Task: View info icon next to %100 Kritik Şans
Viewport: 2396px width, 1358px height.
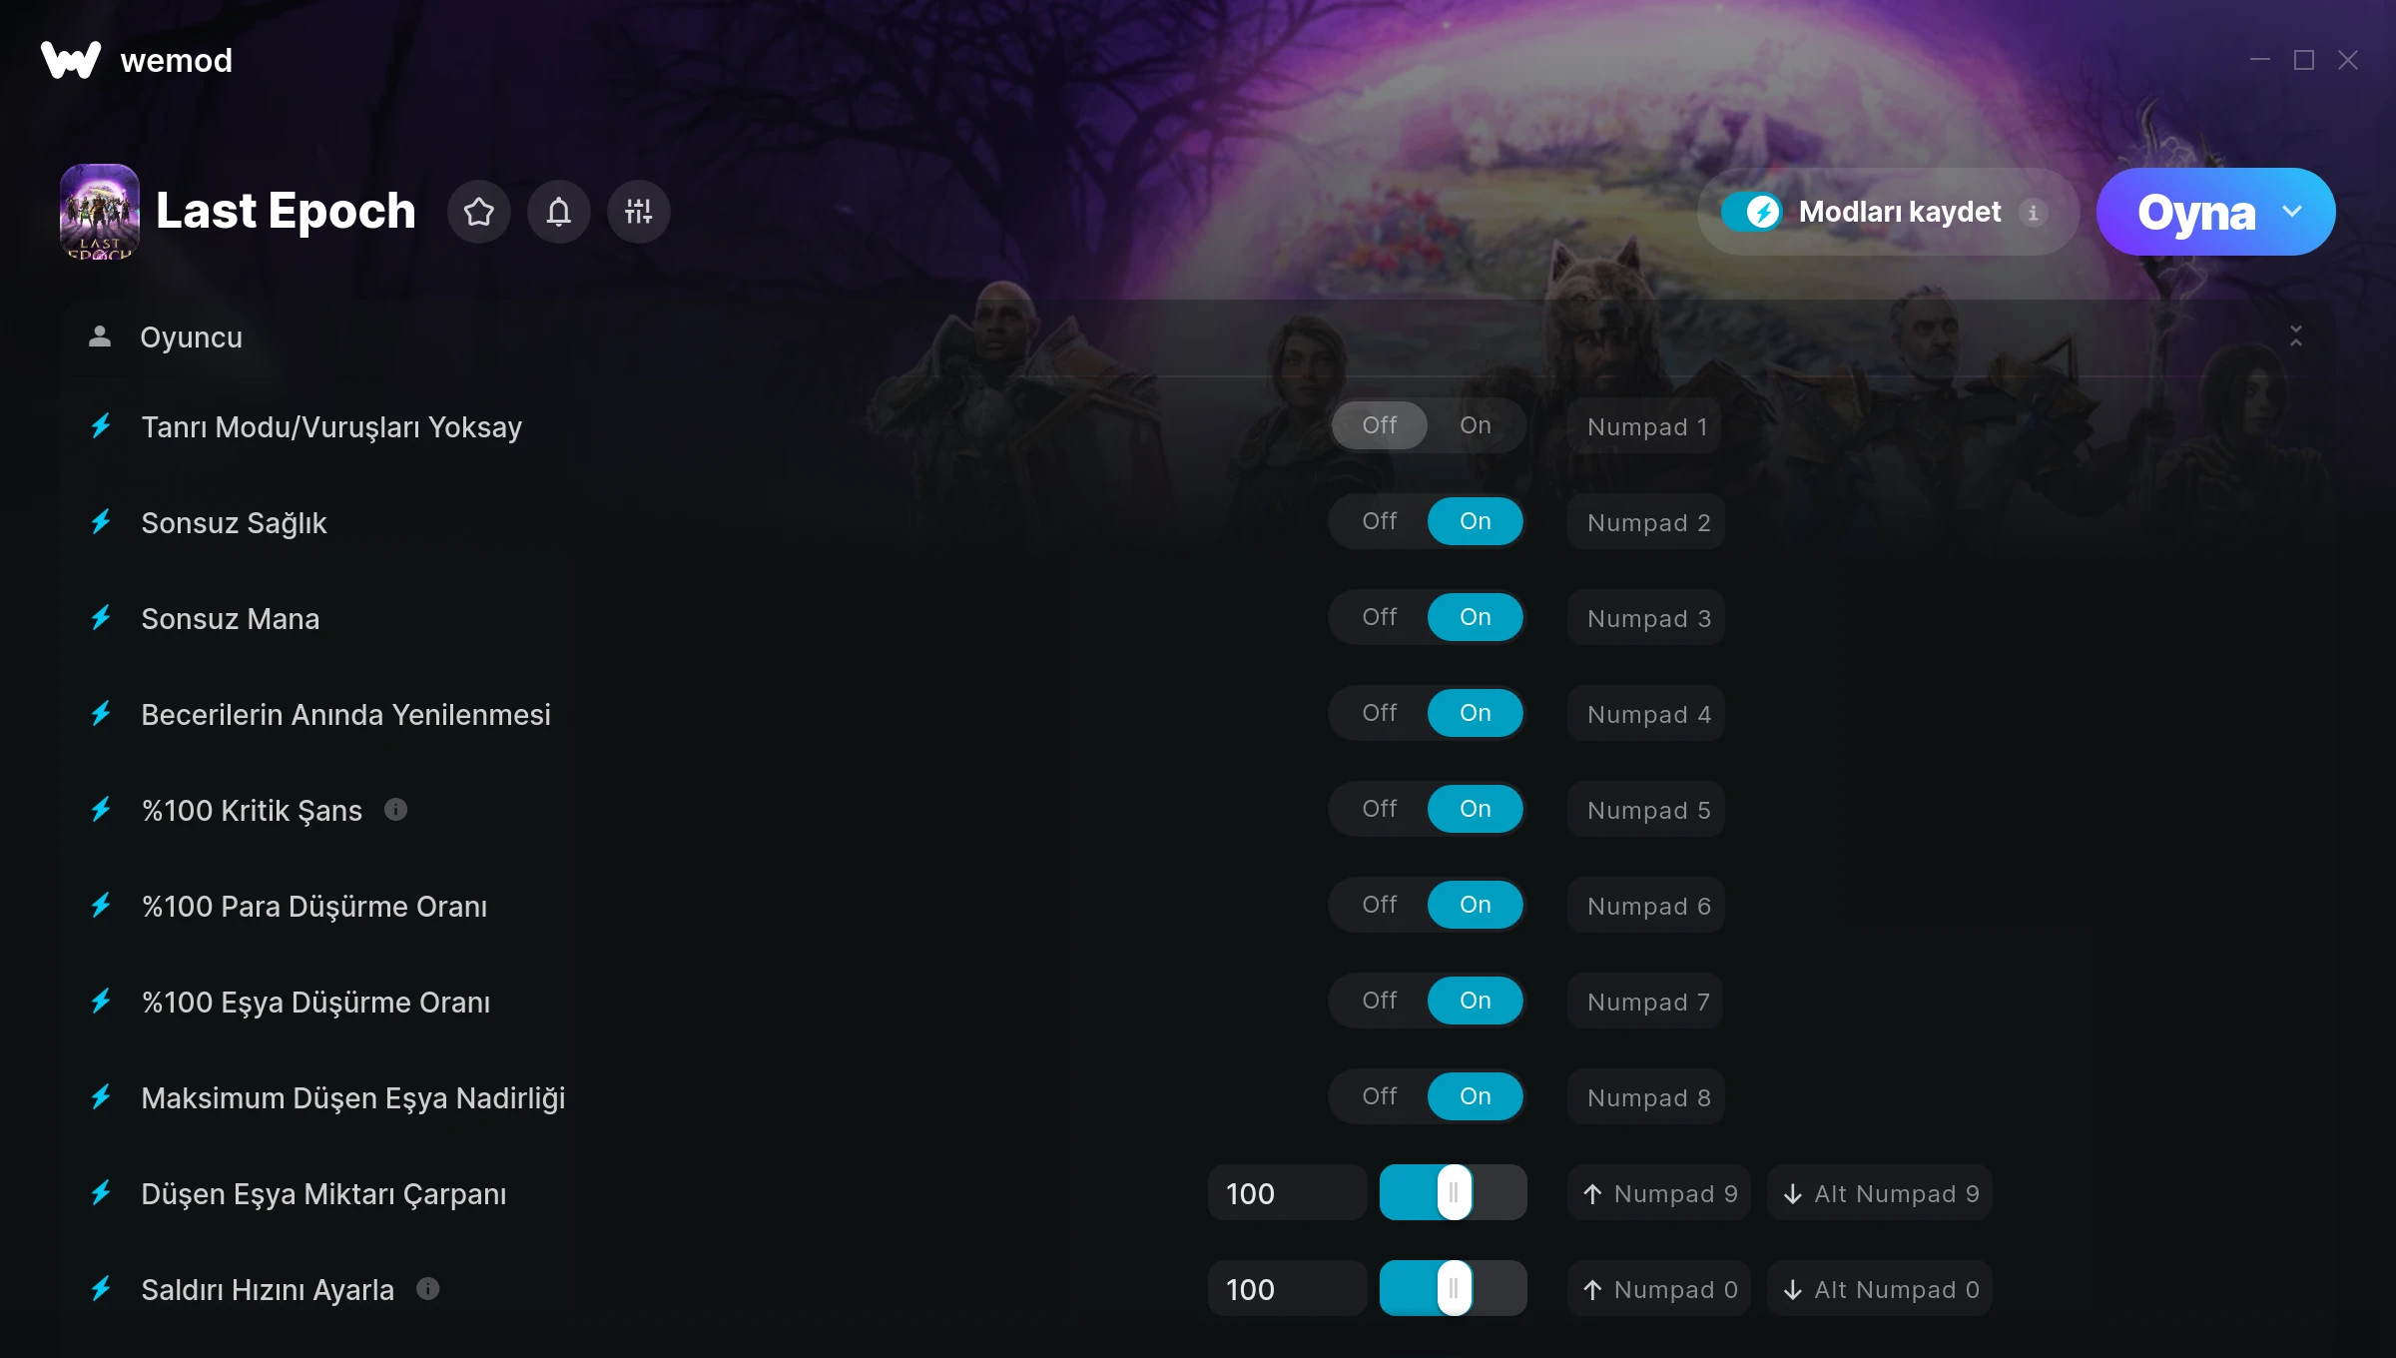Action: (396, 810)
